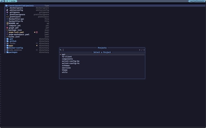The height and width of the screenshot is (128, 206).
Task: Click the search magnifier icon in Projects
Action: [61, 50]
